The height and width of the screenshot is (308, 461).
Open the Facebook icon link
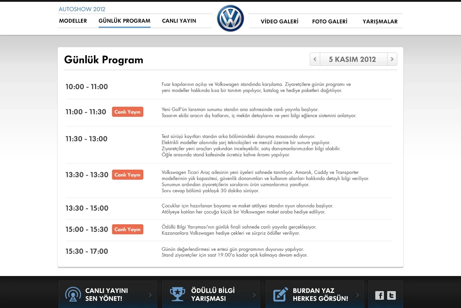380,295
